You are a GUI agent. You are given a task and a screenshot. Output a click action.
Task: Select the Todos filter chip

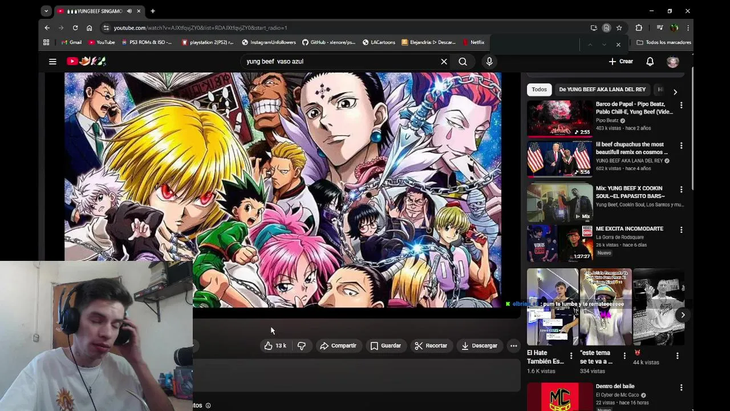(539, 89)
